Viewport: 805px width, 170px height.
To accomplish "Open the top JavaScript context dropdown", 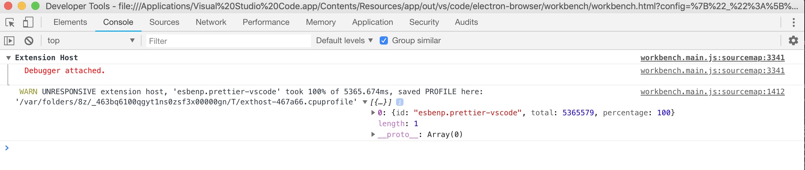I will (91, 41).
